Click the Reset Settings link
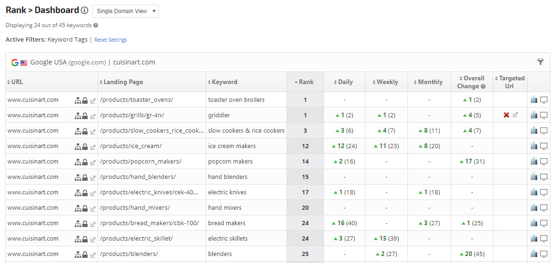The width and height of the screenshot is (555, 263). 111,40
